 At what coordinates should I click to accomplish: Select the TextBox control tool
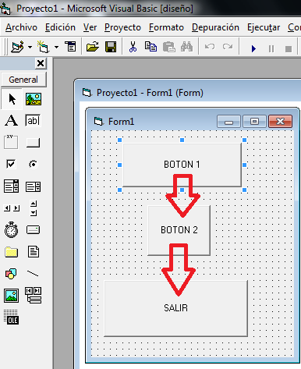[33, 121]
